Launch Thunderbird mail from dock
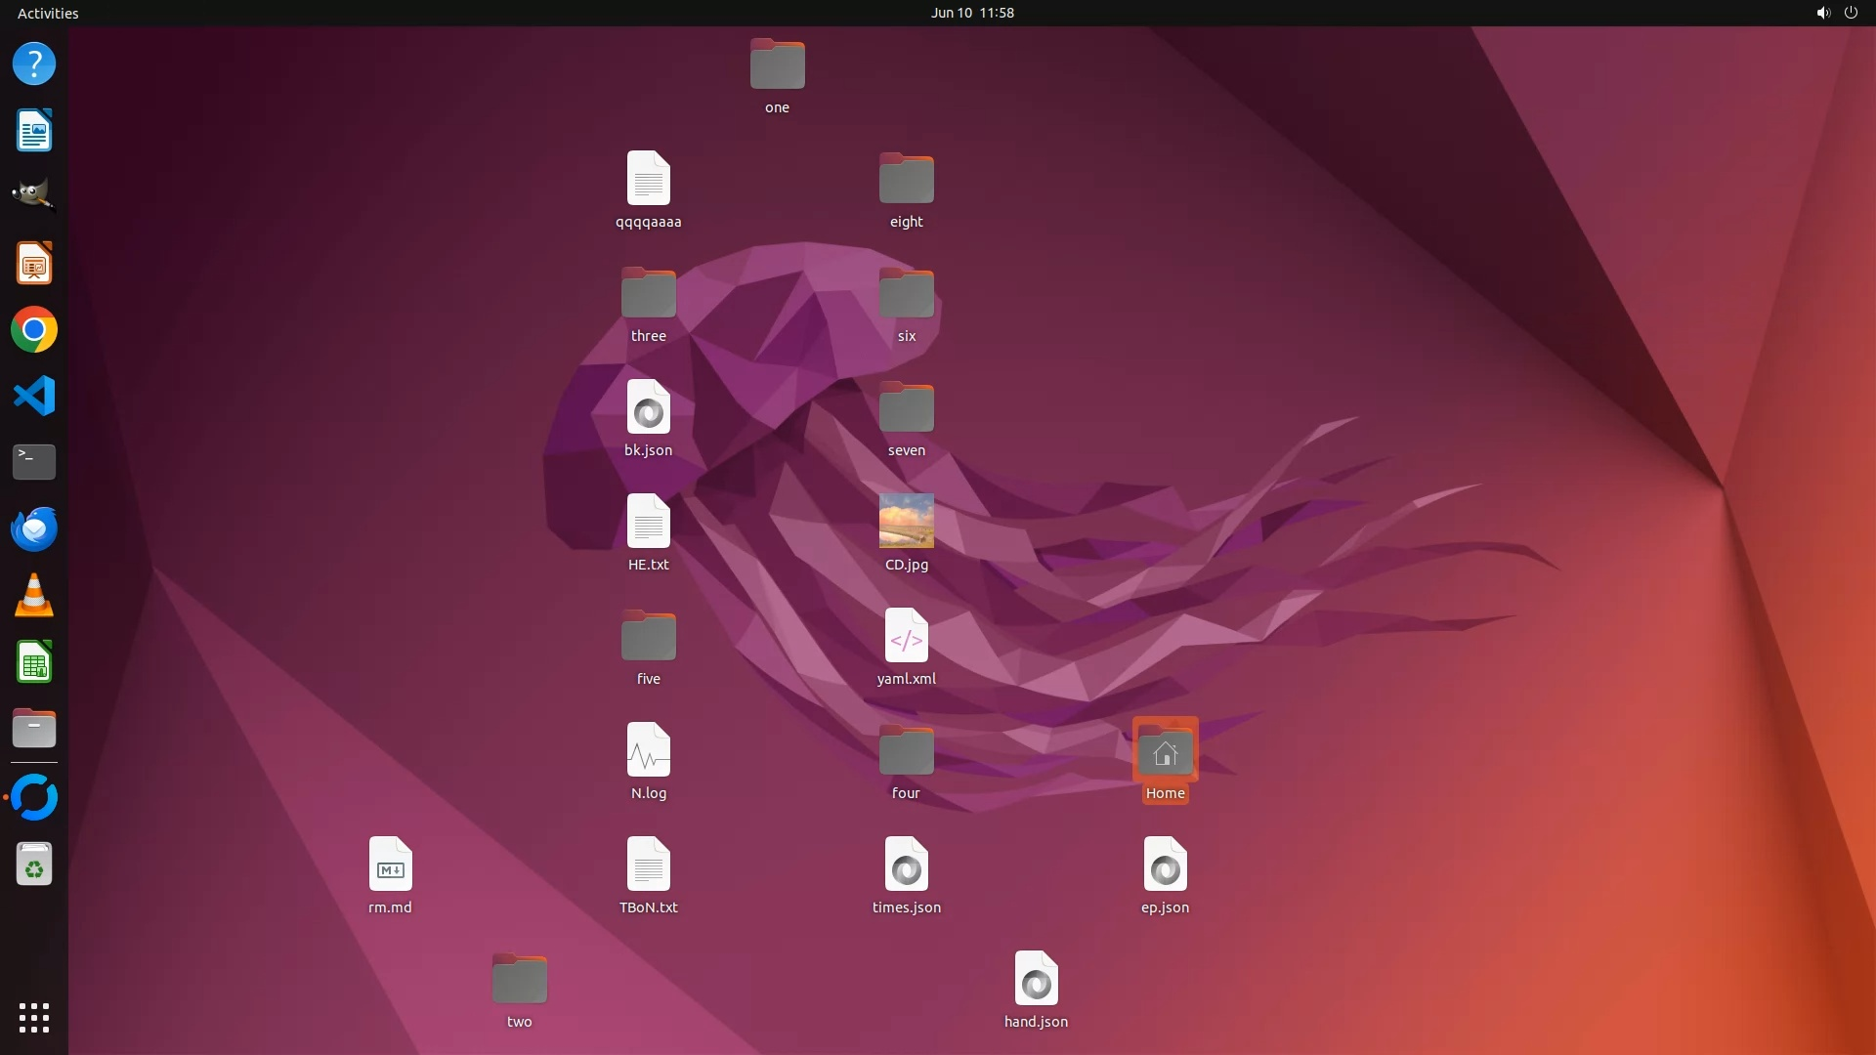Viewport: 1876px width, 1055px height. click(x=34, y=529)
